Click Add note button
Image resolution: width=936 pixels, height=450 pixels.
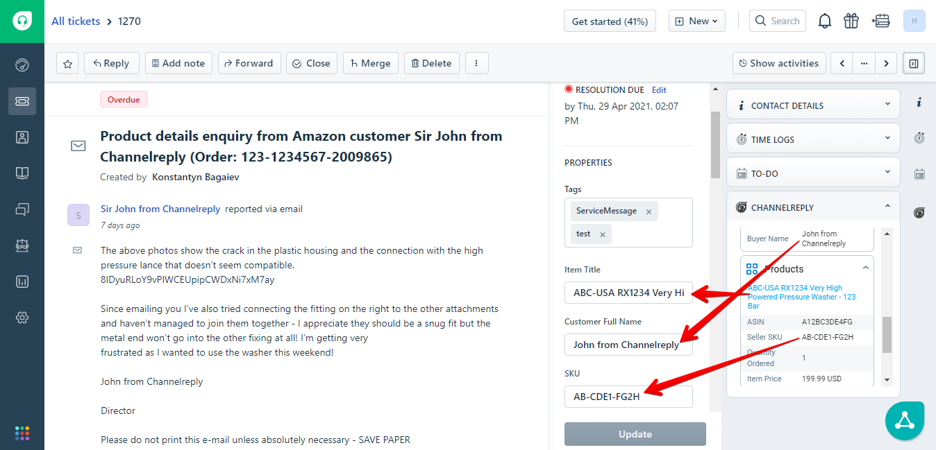tap(178, 63)
